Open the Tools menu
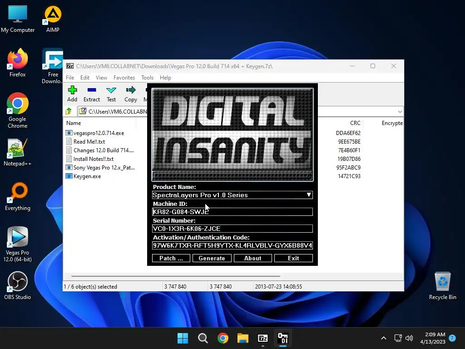Screen dimensions: 465x349 coord(147,78)
